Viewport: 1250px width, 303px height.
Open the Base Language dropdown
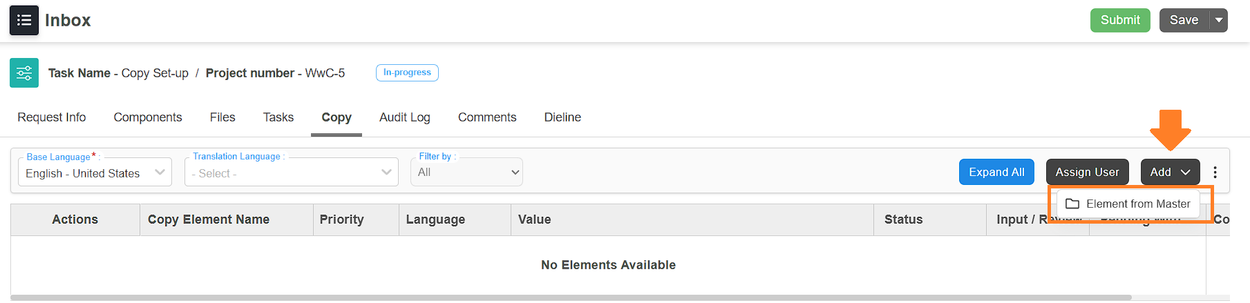coord(95,173)
